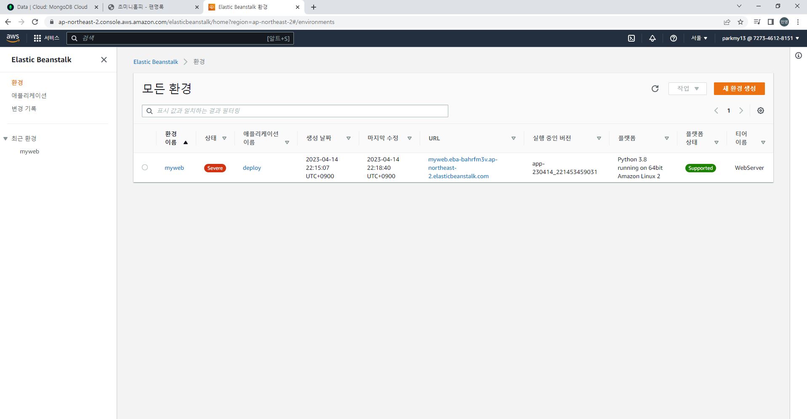This screenshot has width=807, height=419.
Task: Open recent environment myweb in sidebar
Action: pos(29,151)
